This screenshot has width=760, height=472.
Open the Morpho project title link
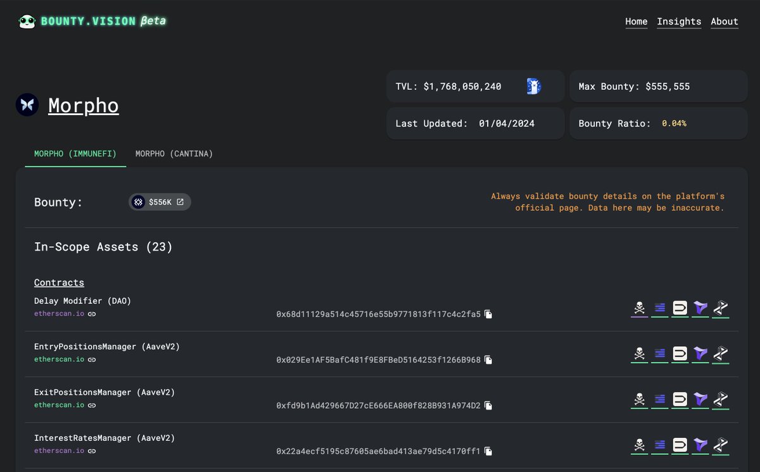[84, 105]
